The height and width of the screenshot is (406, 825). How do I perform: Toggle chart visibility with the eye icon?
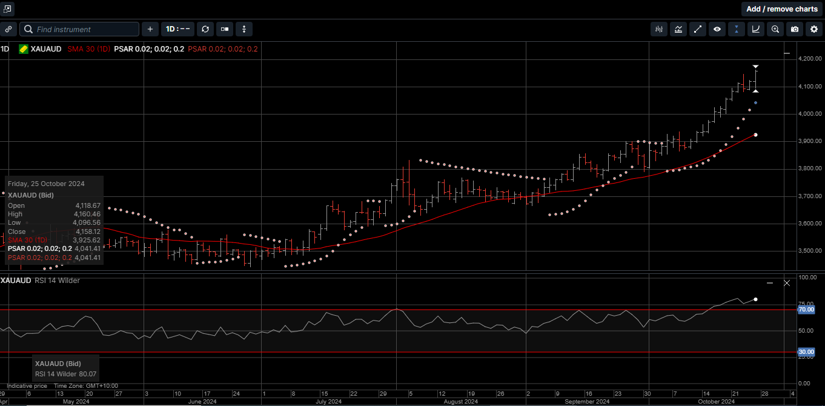[x=717, y=28]
